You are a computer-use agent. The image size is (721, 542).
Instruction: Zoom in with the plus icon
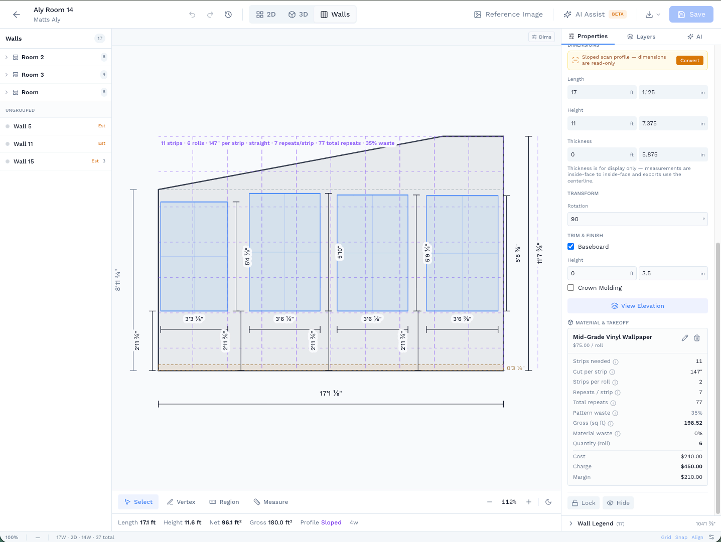[x=529, y=502]
